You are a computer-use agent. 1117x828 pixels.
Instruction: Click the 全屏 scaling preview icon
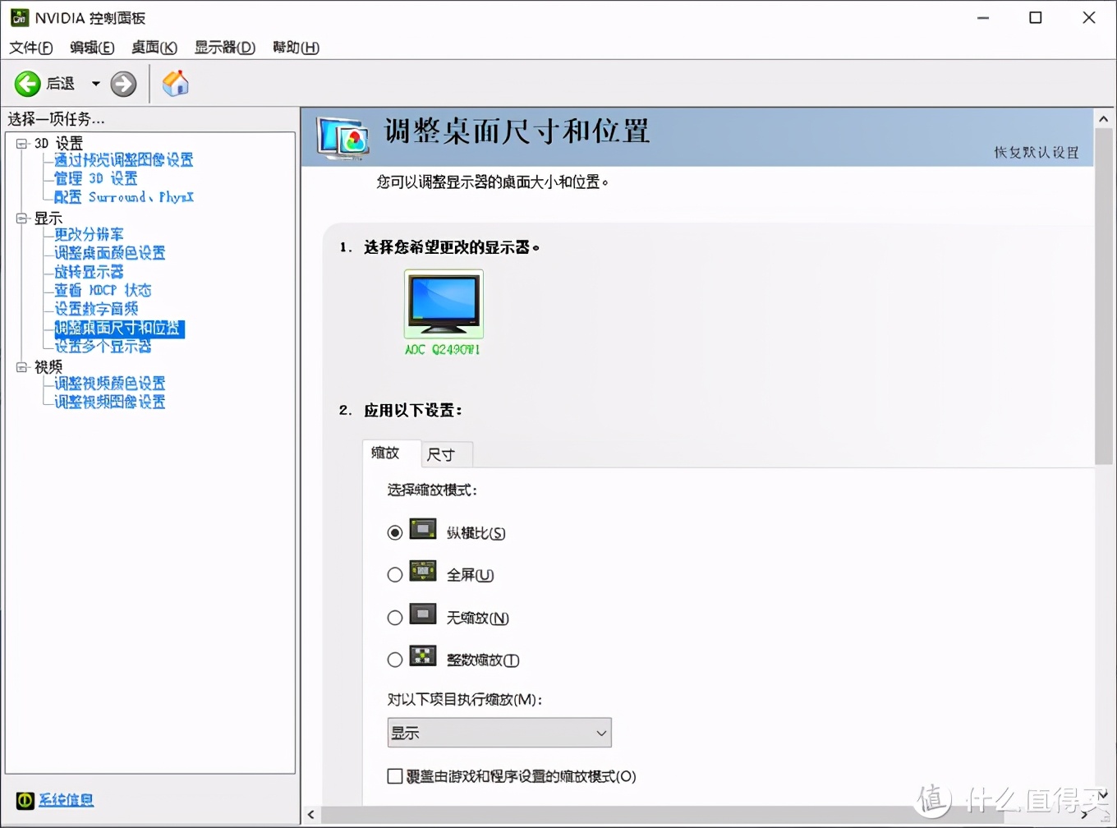pos(423,573)
